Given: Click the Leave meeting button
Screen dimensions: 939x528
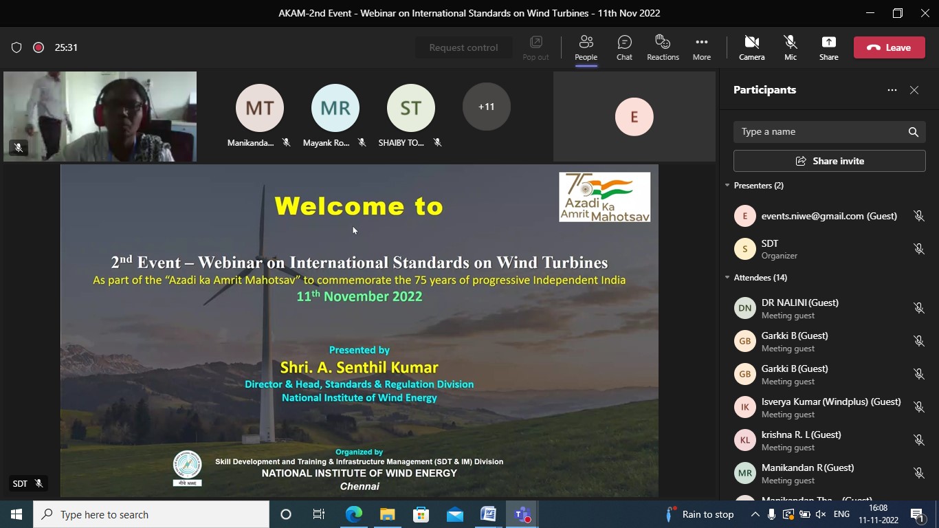Looking at the screenshot, I should coord(889,47).
